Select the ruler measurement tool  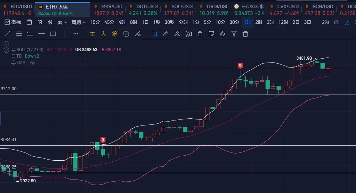pos(165,34)
